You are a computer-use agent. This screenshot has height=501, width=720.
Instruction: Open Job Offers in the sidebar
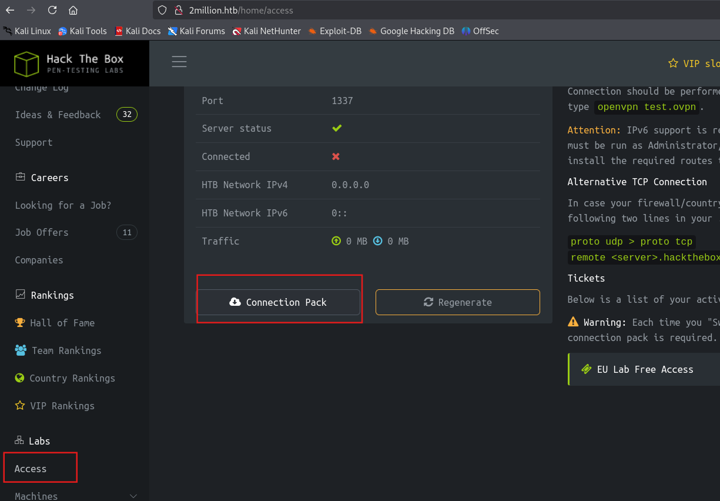(42, 232)
